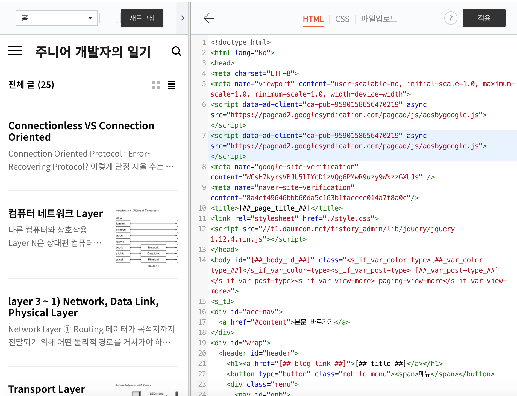Click the mobile-menu button code line
The image size is (517, 396).
[x=361, y=374]
